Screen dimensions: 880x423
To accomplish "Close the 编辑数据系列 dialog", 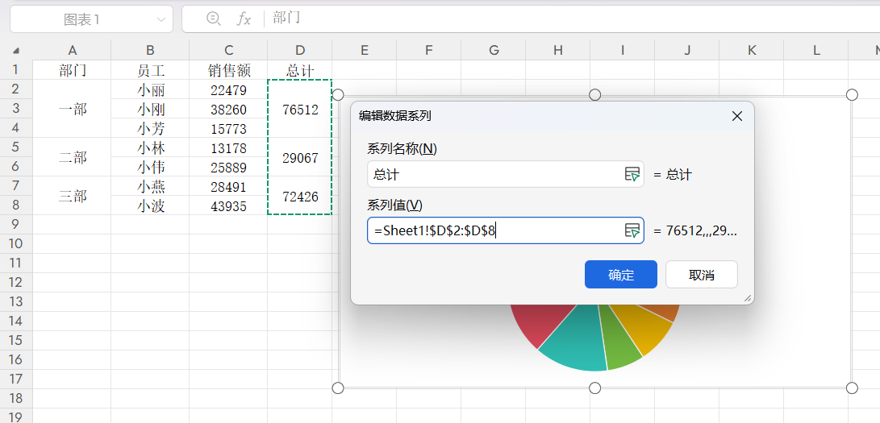I will (737, 116).
